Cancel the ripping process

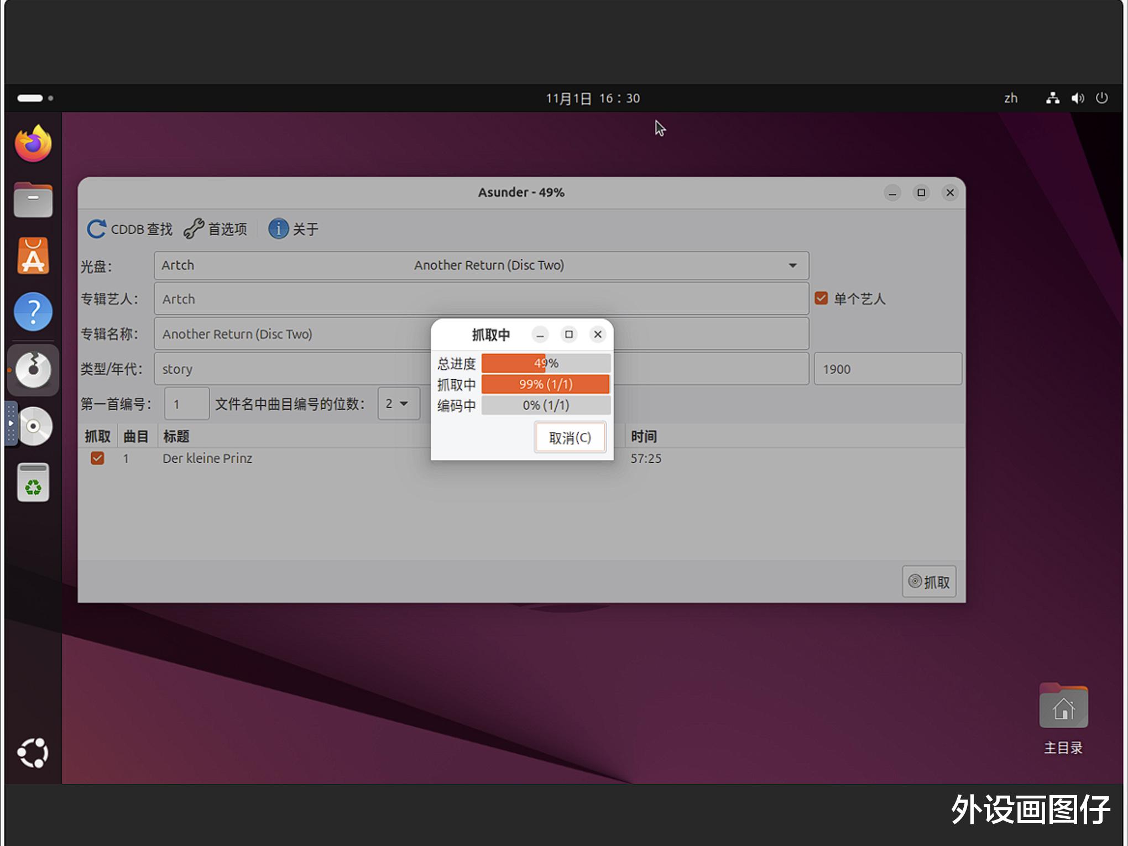[x=570, y=438]
